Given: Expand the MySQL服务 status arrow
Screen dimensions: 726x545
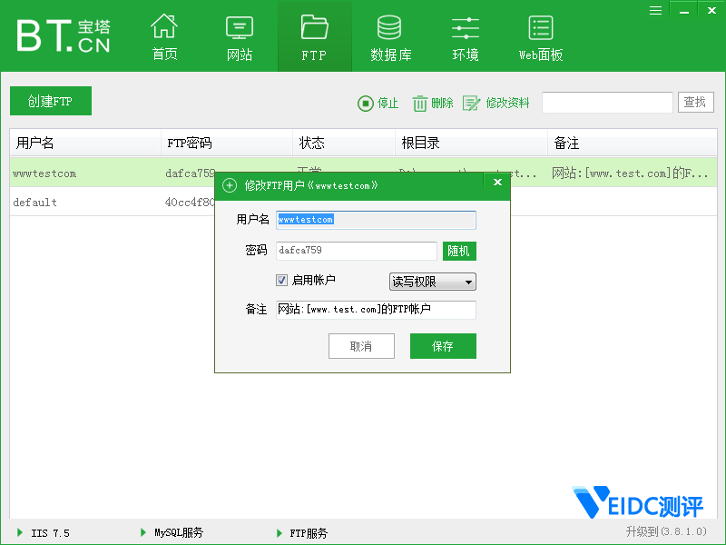Looking at the screenshot, I should point(143,532).
